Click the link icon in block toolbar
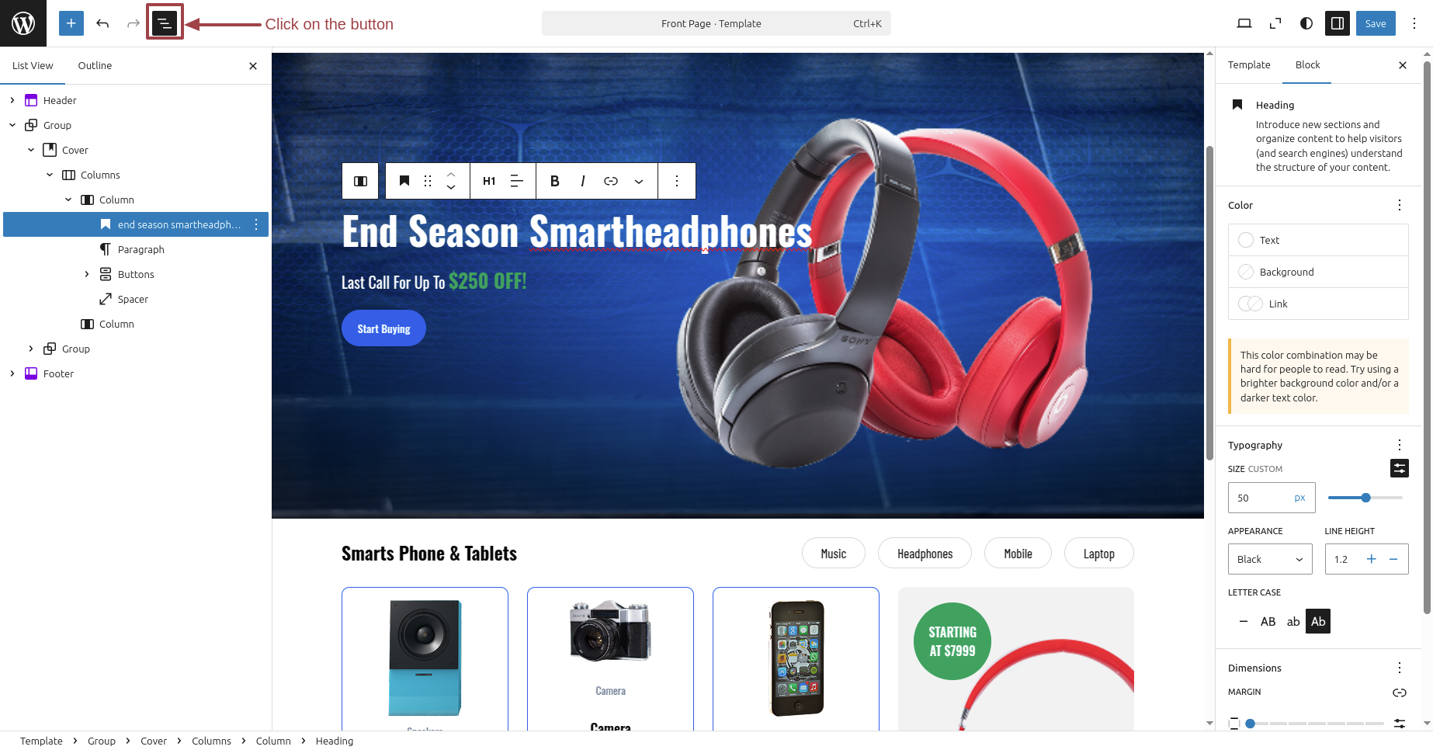This screenshot has height=750, width=1433. (x=611, y=181)
